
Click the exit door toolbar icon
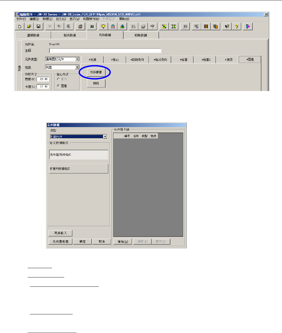(248, 26)
